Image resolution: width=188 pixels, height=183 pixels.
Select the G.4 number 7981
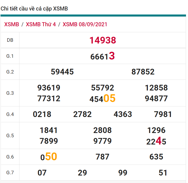click(163, 114)
